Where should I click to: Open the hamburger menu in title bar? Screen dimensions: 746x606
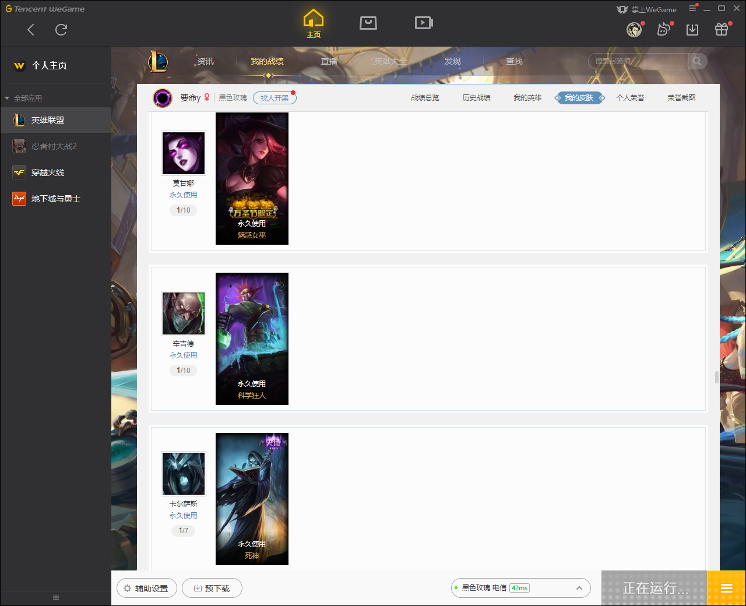692,8
